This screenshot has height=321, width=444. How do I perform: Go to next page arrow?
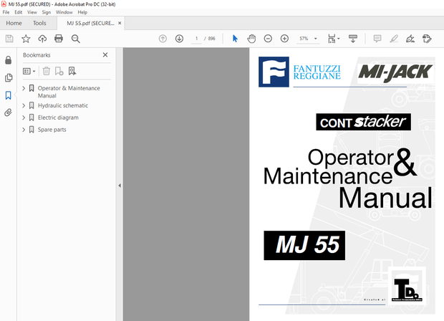point(179,39)
